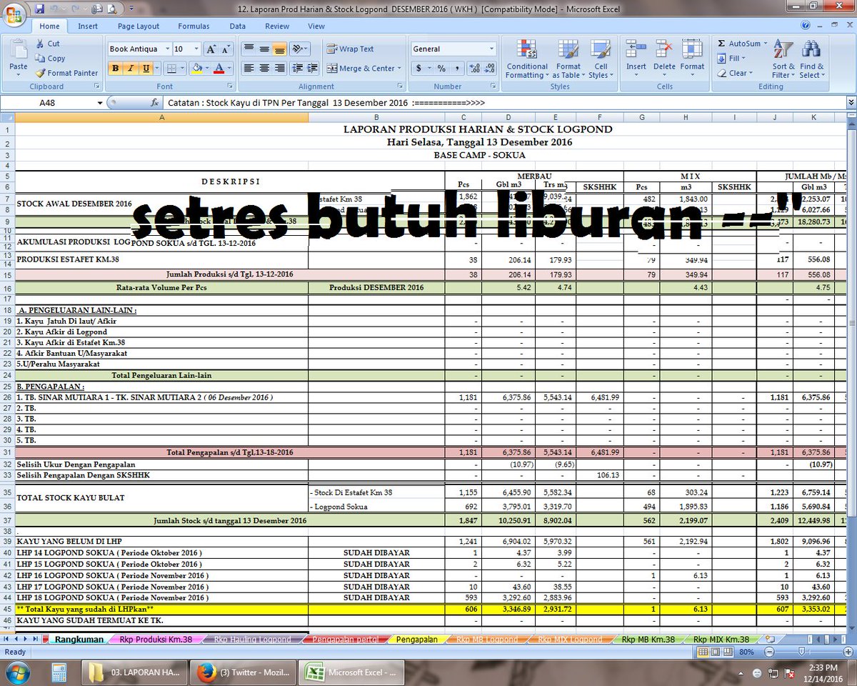Viewport: 857px width, 686px height.
Task: Enable Wrap Text
Action: pos(351,49)
